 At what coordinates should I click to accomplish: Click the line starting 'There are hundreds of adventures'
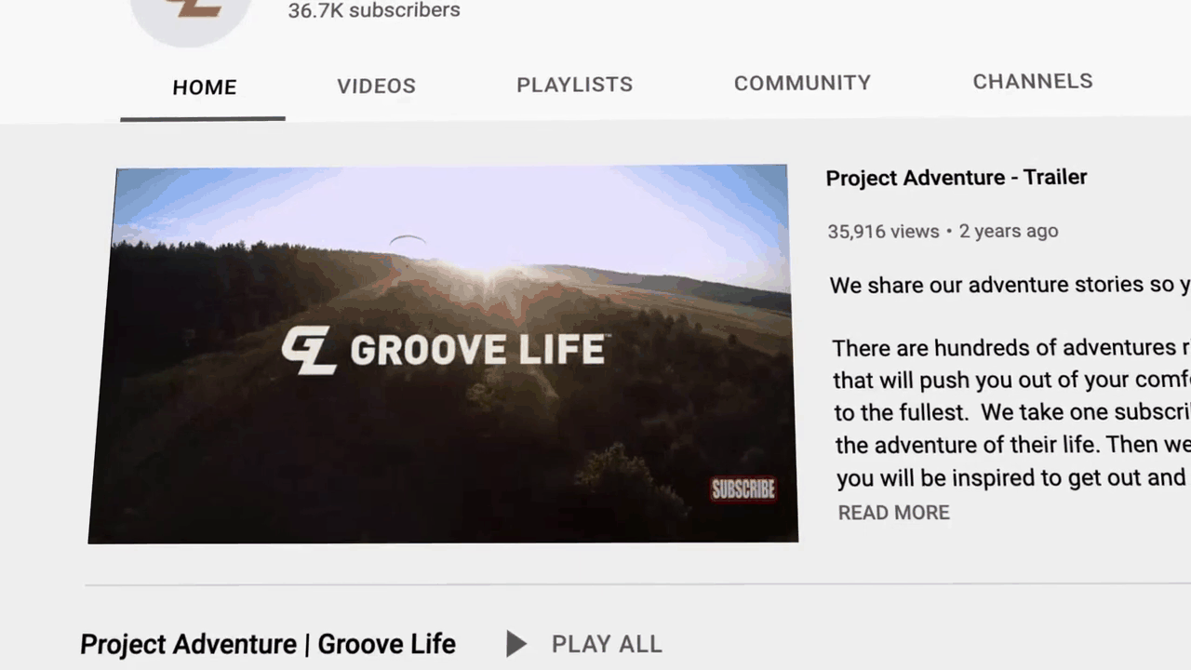click(1010, 348)
